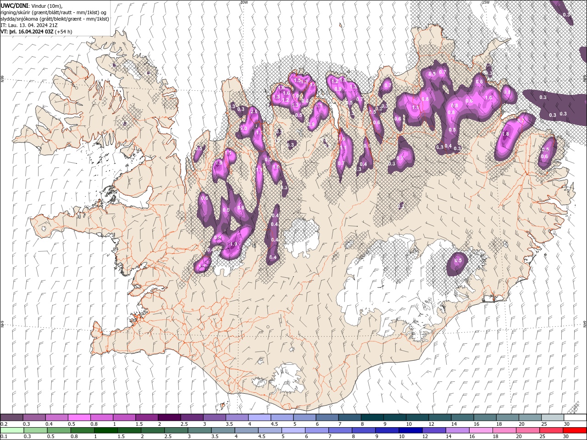Click the '0.4' label in the snow legend row

point(49,424)
